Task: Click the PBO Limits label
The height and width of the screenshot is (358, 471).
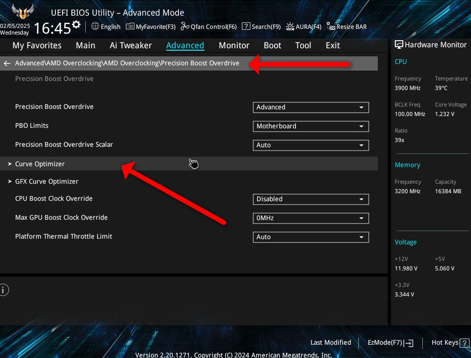Action: (x=32, y=125)
